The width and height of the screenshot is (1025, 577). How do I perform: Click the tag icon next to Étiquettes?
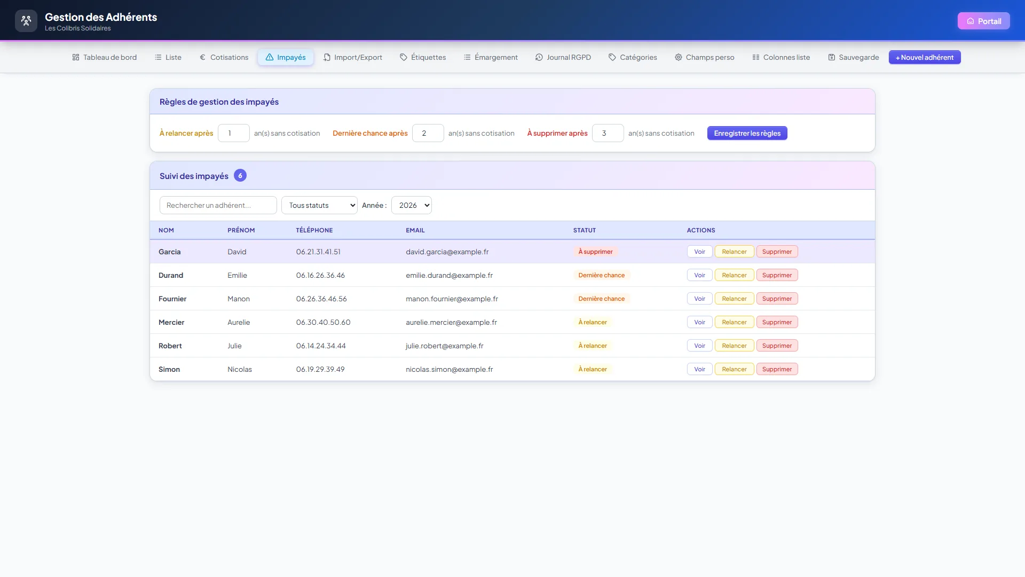point(404,57)
